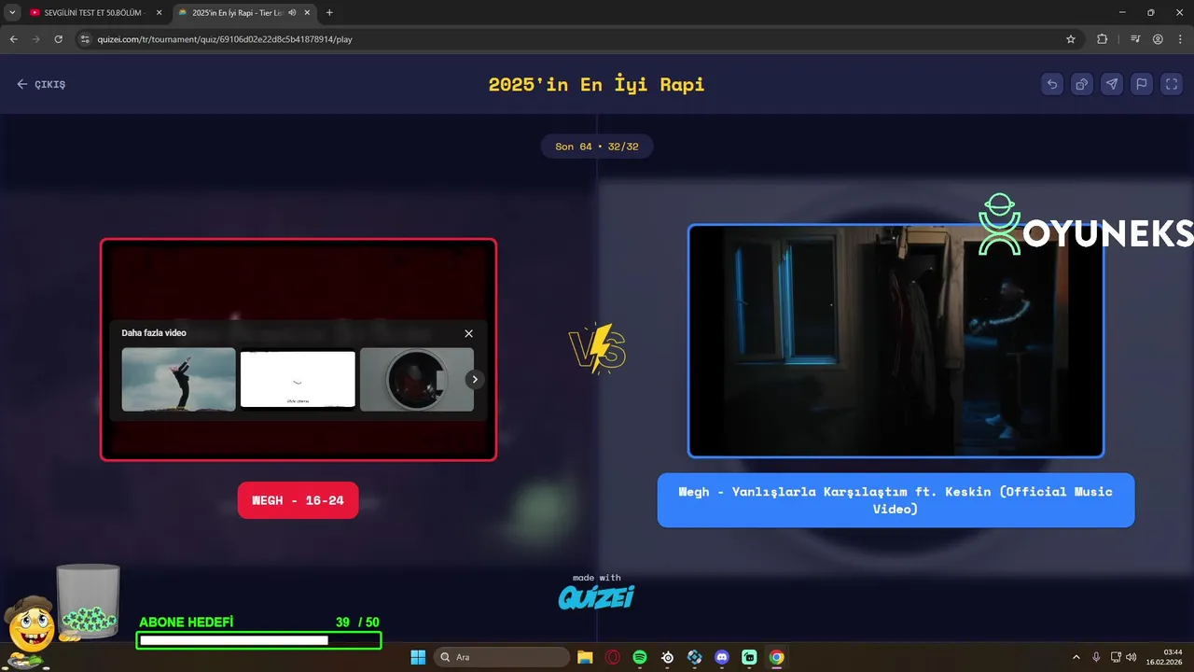This screenshot has height=672, width=1194.
Task: Open SteelSeries app from the taskbar
Action: (x=667, y=657)
